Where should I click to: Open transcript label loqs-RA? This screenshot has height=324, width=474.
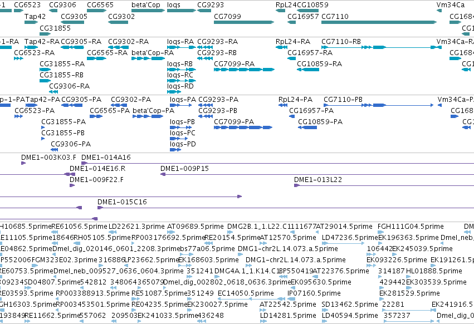180,42
